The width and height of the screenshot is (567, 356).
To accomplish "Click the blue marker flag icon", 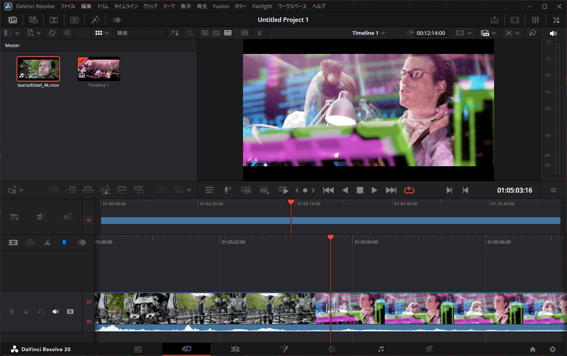I will (x=64, y=242).
